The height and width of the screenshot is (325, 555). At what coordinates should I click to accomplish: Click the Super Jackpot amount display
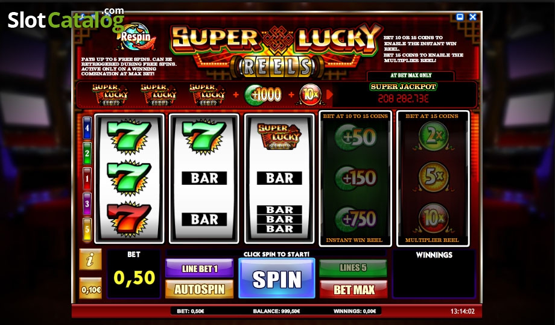(404, 99)
